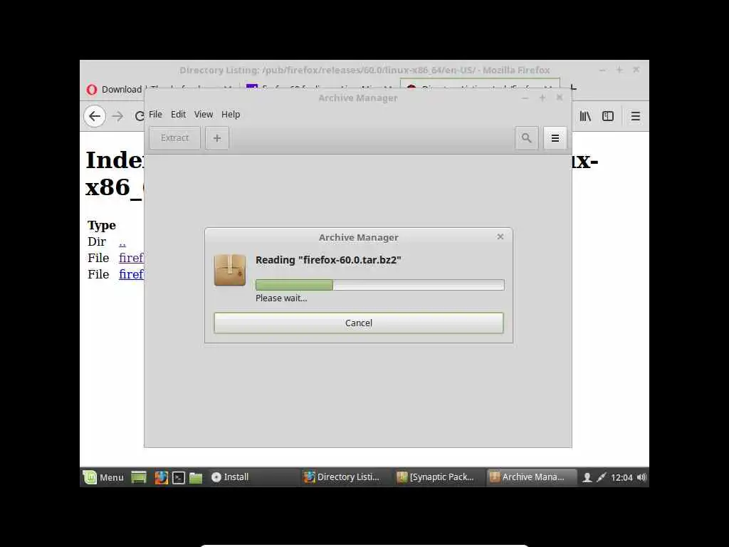Click show desktop icon in panel

point(139,477)
